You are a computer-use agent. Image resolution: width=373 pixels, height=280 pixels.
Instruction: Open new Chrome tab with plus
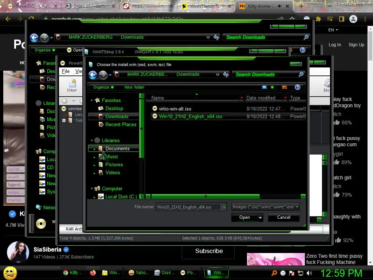(301, 6)
